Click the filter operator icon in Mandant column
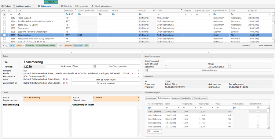Image resolution: width=275 pixels, height=139 pixels. coord(67,14)
